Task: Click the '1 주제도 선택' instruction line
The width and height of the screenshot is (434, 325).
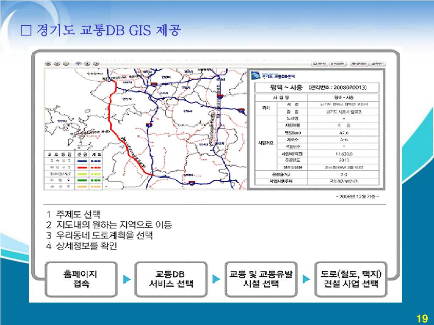Action: pos(73,214)
